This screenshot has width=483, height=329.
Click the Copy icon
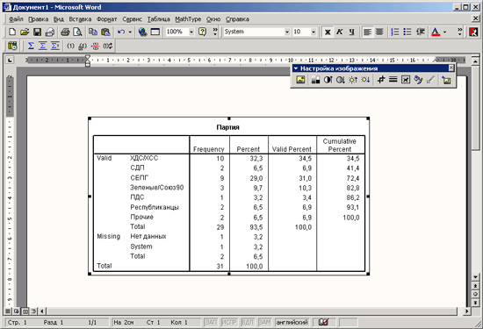pyautogui.click(x=93, y=32)
